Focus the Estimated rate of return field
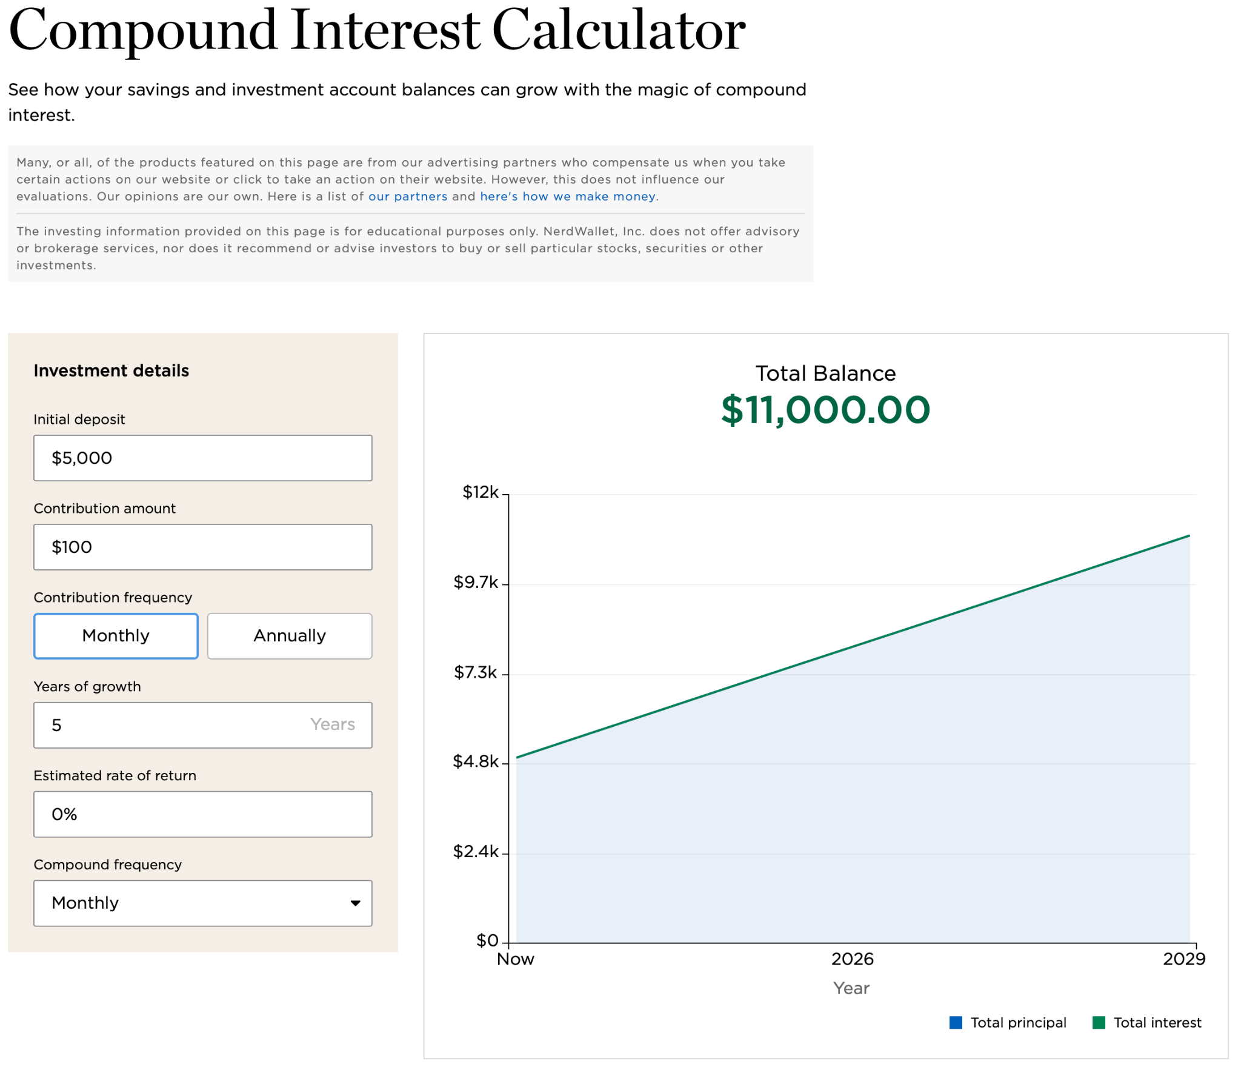 pyautogui.click(x=202, y=814)
